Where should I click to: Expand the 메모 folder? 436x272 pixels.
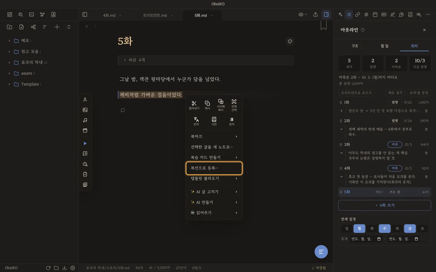9,41
